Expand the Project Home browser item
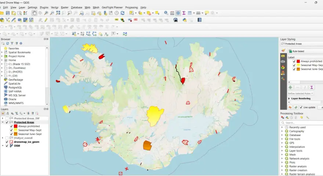This screenshot has width=323, height=176. pyautogui.click(x=2, y=56)
